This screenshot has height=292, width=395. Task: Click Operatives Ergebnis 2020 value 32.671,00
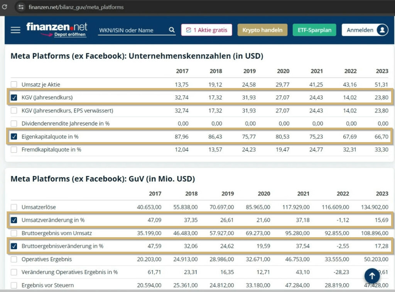258,259
